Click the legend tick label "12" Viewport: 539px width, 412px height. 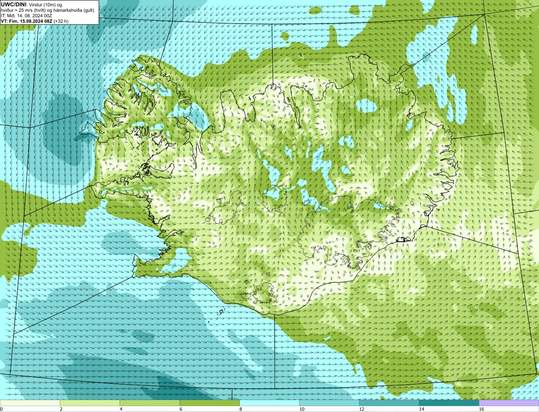coord(361,409)
